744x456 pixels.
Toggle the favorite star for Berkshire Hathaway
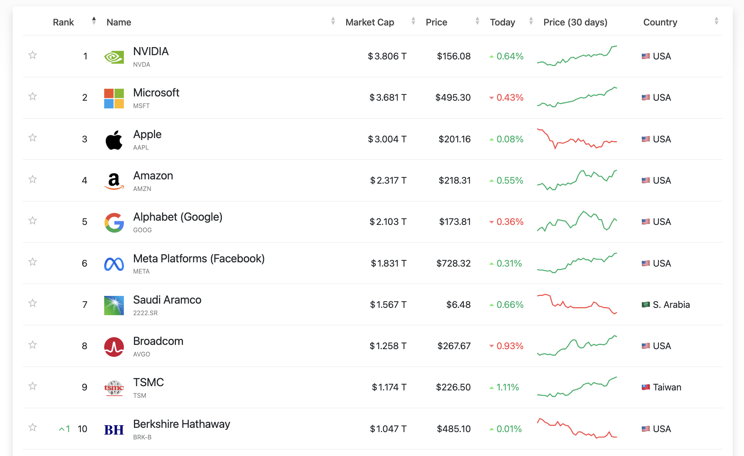click(32, 427)
